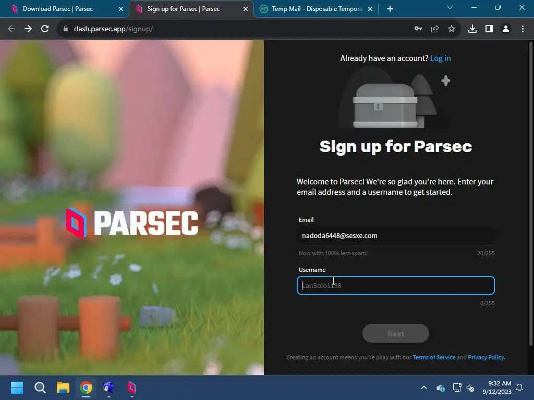Viewport: 534px width, 400px height.
Task: Click the 'Username' field label
Action: tap(312, 270)
